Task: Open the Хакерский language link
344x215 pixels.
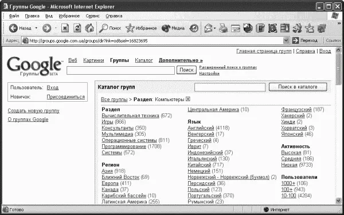Action: [x=293, y=116]
